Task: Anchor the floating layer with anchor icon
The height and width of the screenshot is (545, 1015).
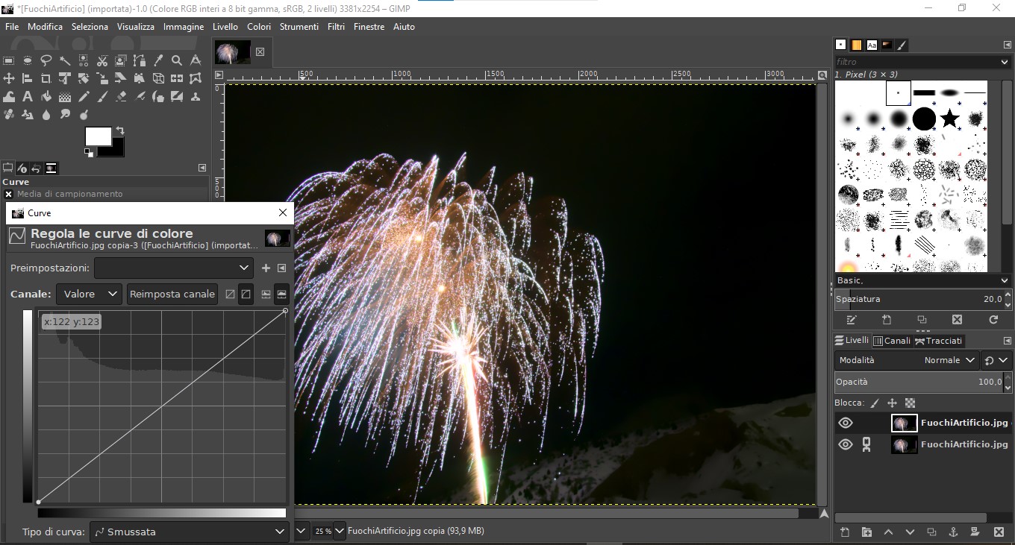Action: point(953,532)
